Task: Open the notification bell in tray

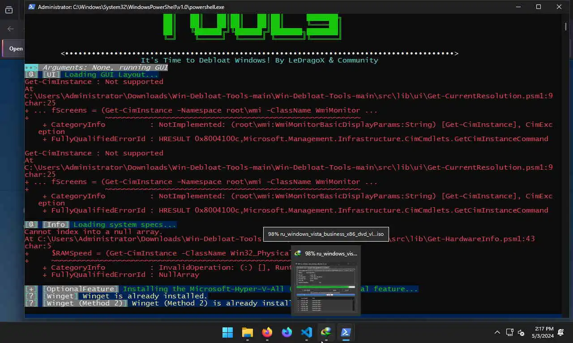Action: click(561, 332)
